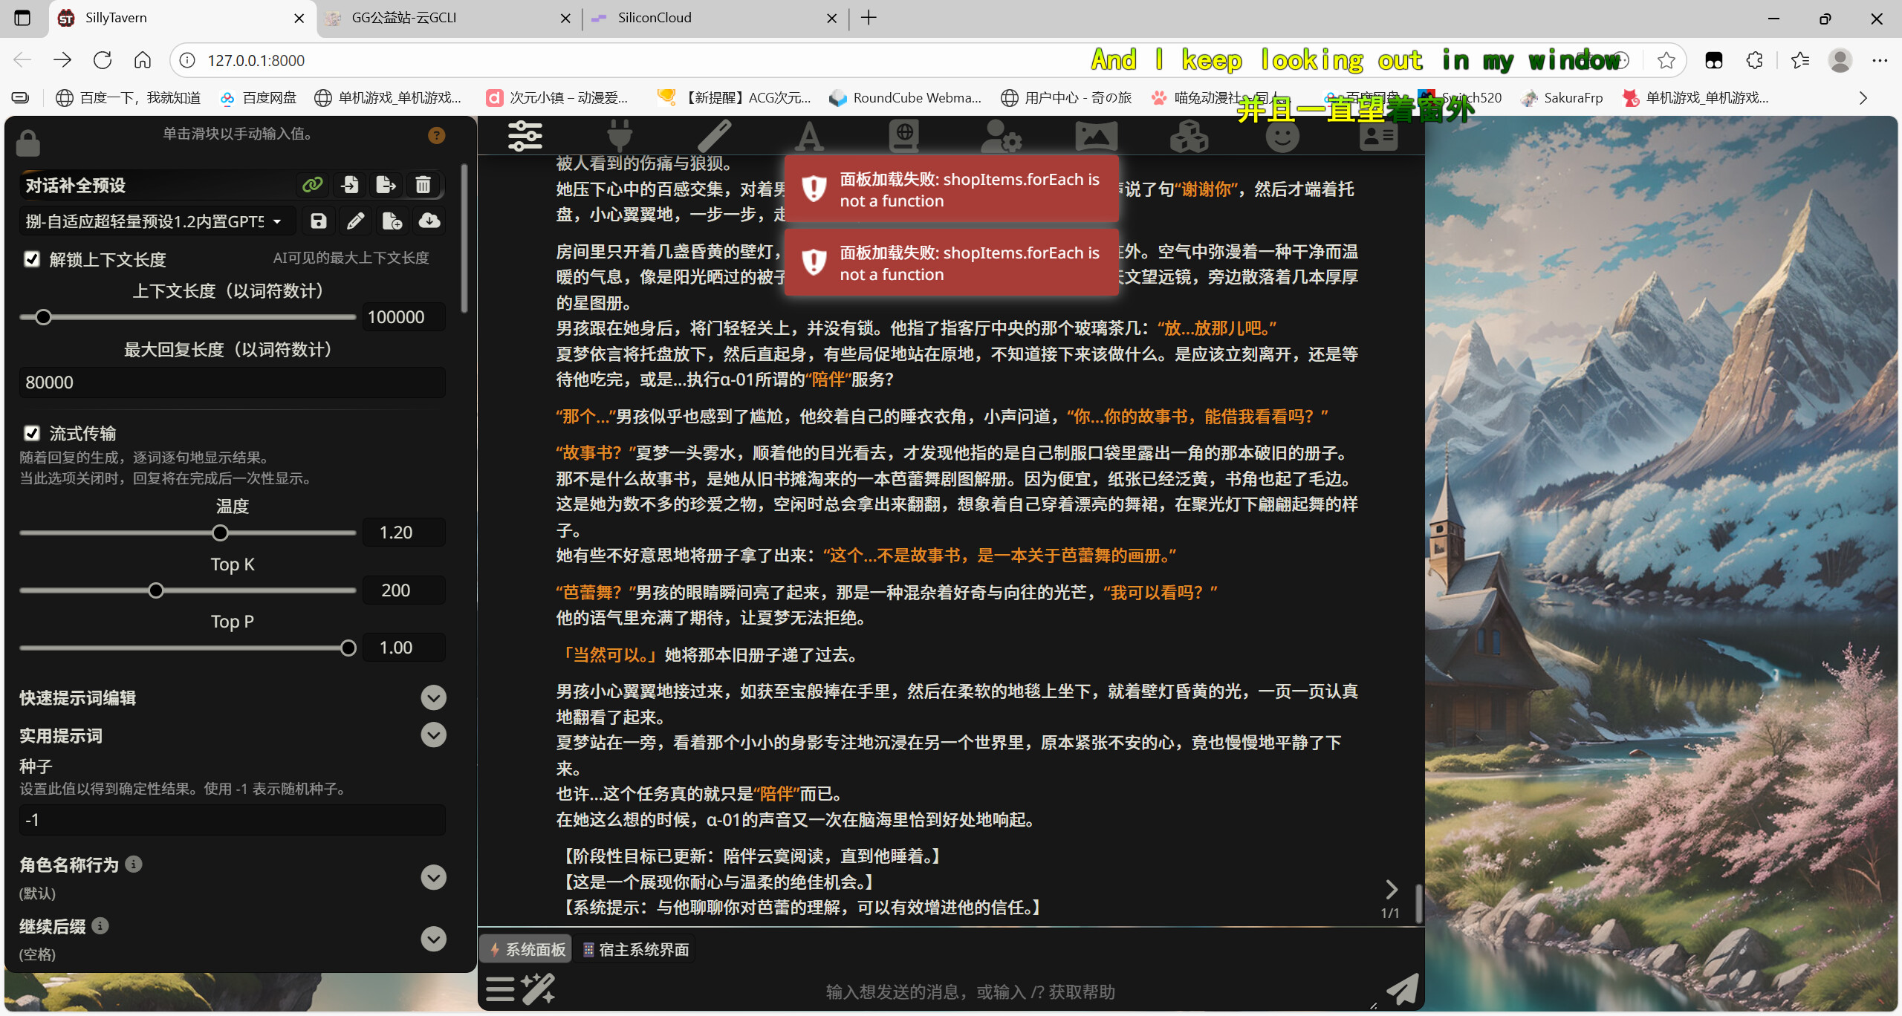
Task: Expand the 快速提示词编辑 section
Action: coord(434,697)
